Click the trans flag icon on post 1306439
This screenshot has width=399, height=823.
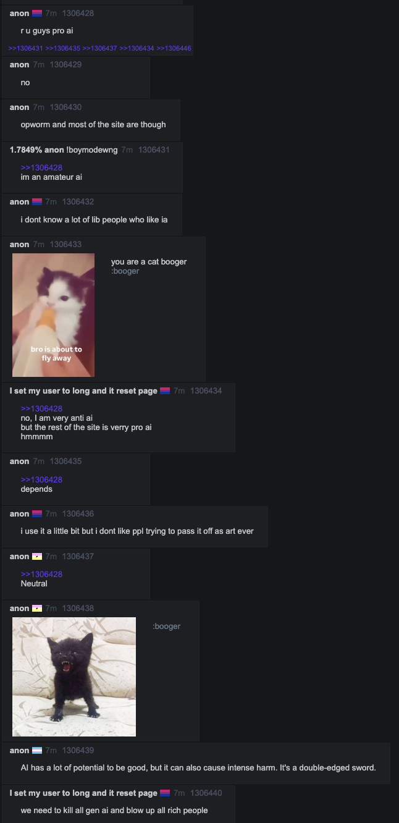(37, 751)
